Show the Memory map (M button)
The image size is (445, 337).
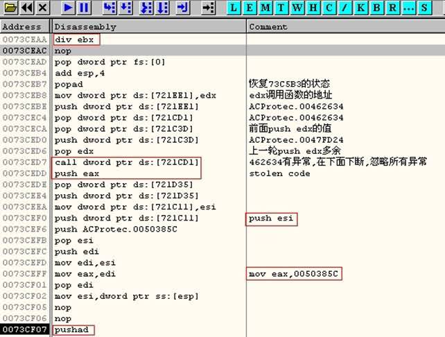coord(265,8)
